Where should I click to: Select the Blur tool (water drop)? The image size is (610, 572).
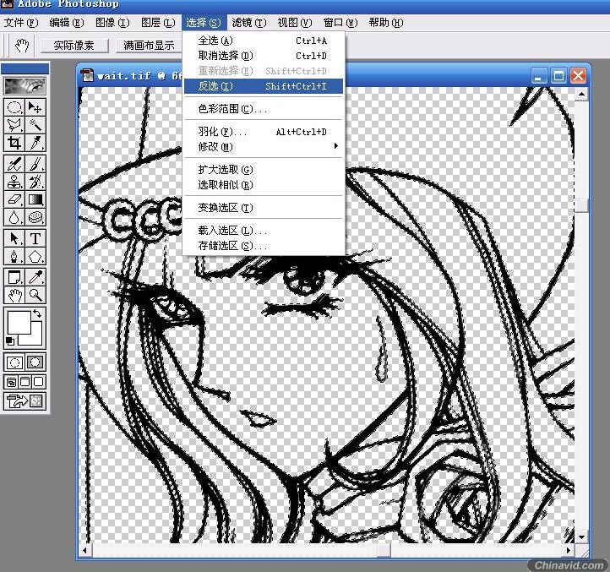[14, 217]
